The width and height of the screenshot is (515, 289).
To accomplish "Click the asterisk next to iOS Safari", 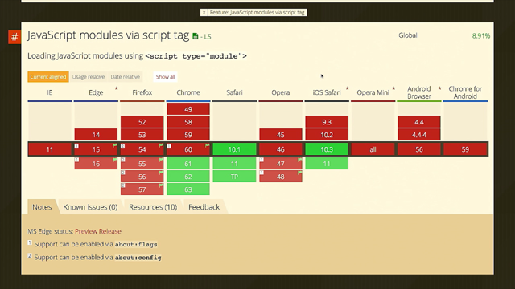I will pyautogui.click(x=347, y=88).
